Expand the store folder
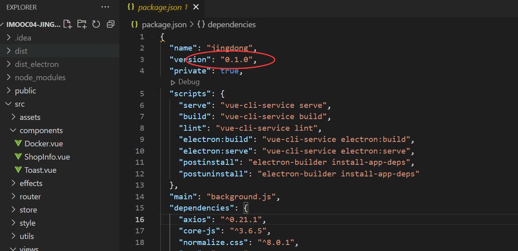This screenshot has height=251, width=518. pos(13,210)
